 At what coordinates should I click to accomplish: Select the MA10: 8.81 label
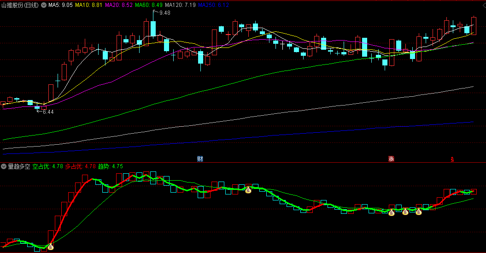(x=88, y=5)
